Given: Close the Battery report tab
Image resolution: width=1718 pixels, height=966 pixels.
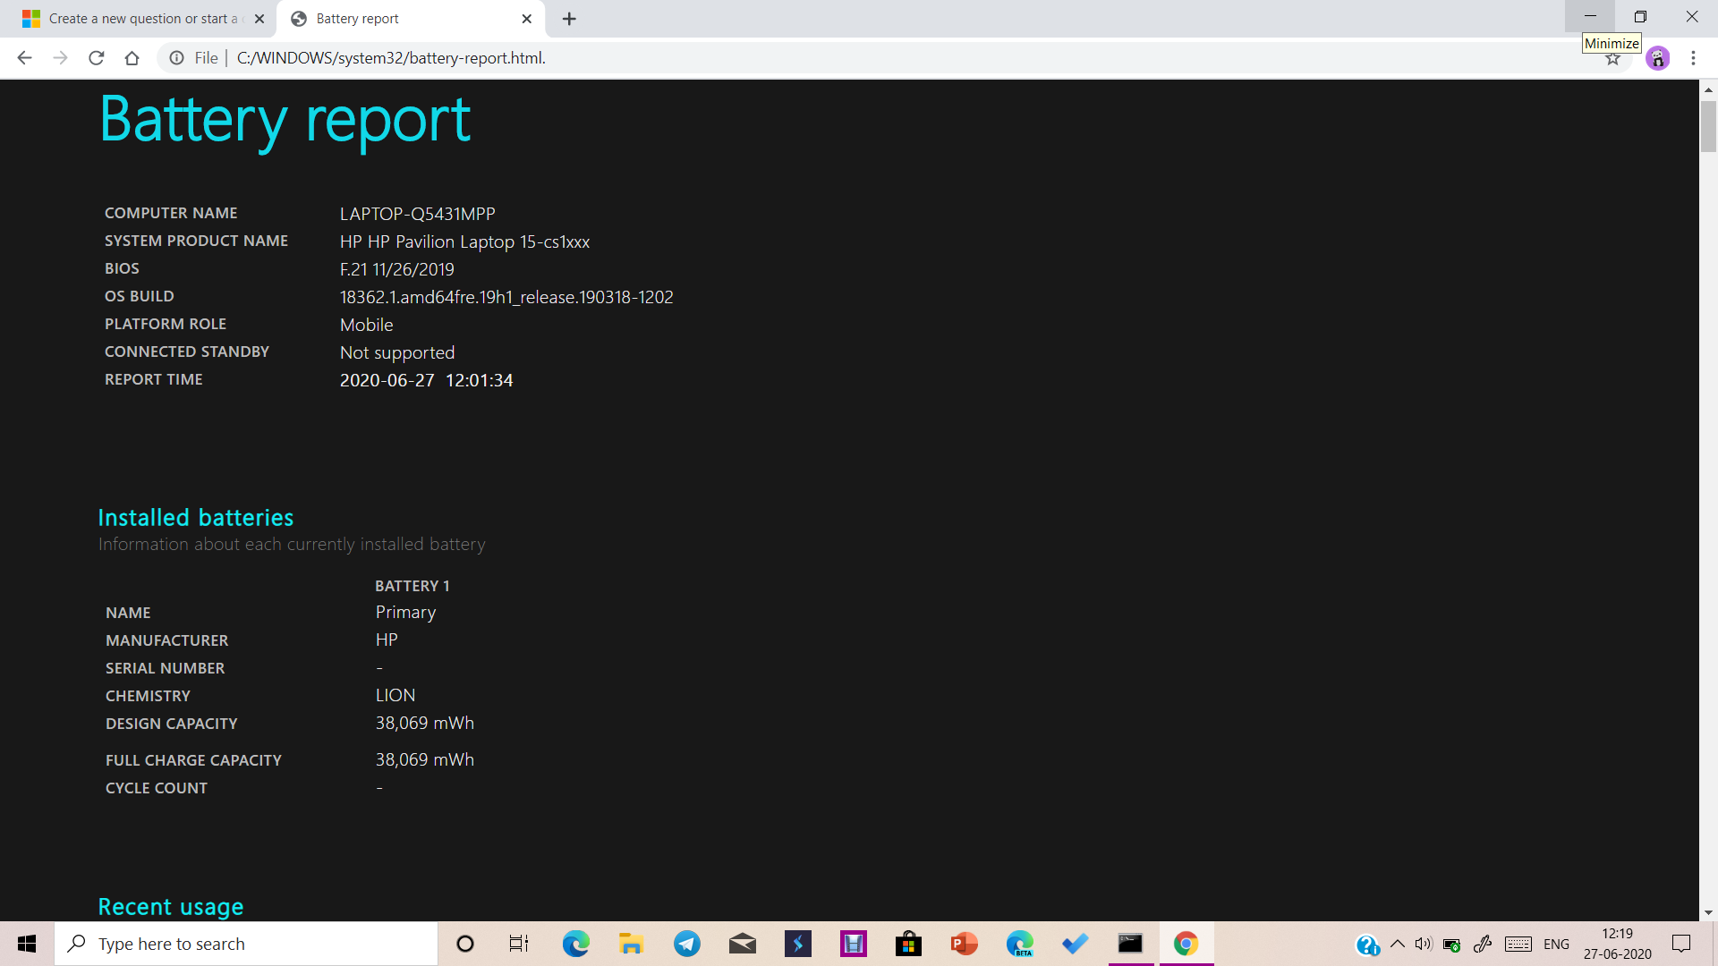Looking at the screenshot, I should tap(526, 19).
